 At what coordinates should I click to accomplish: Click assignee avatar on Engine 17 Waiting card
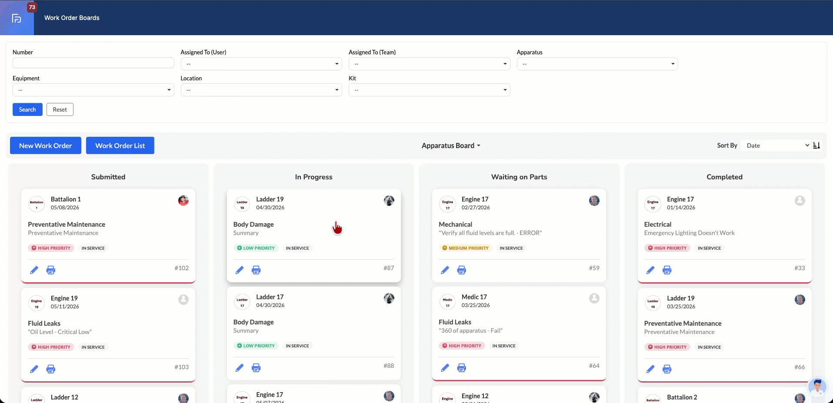594,201
